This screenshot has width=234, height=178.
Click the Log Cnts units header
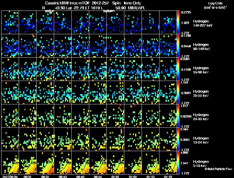point(215,5)
